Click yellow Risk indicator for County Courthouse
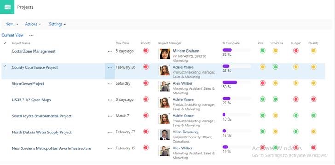The image size is (335, 165). click(263, 67)
